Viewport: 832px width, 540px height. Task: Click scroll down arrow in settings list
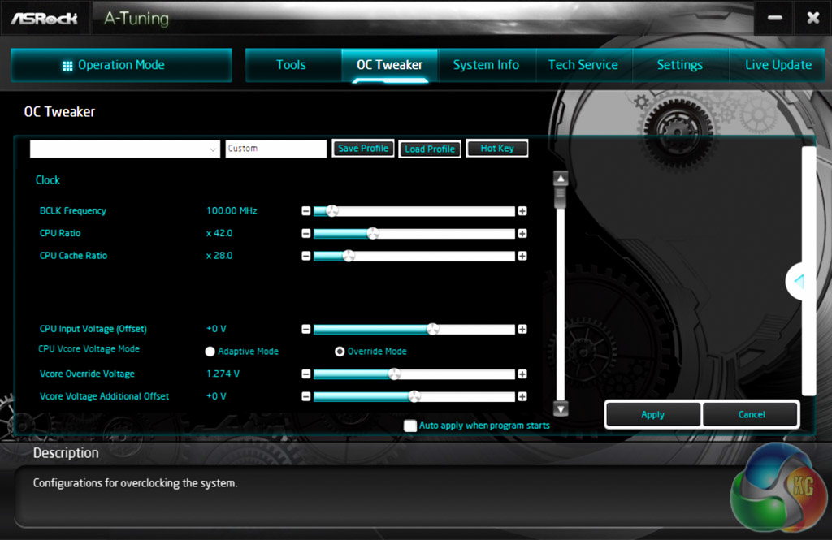pos(561,408)
